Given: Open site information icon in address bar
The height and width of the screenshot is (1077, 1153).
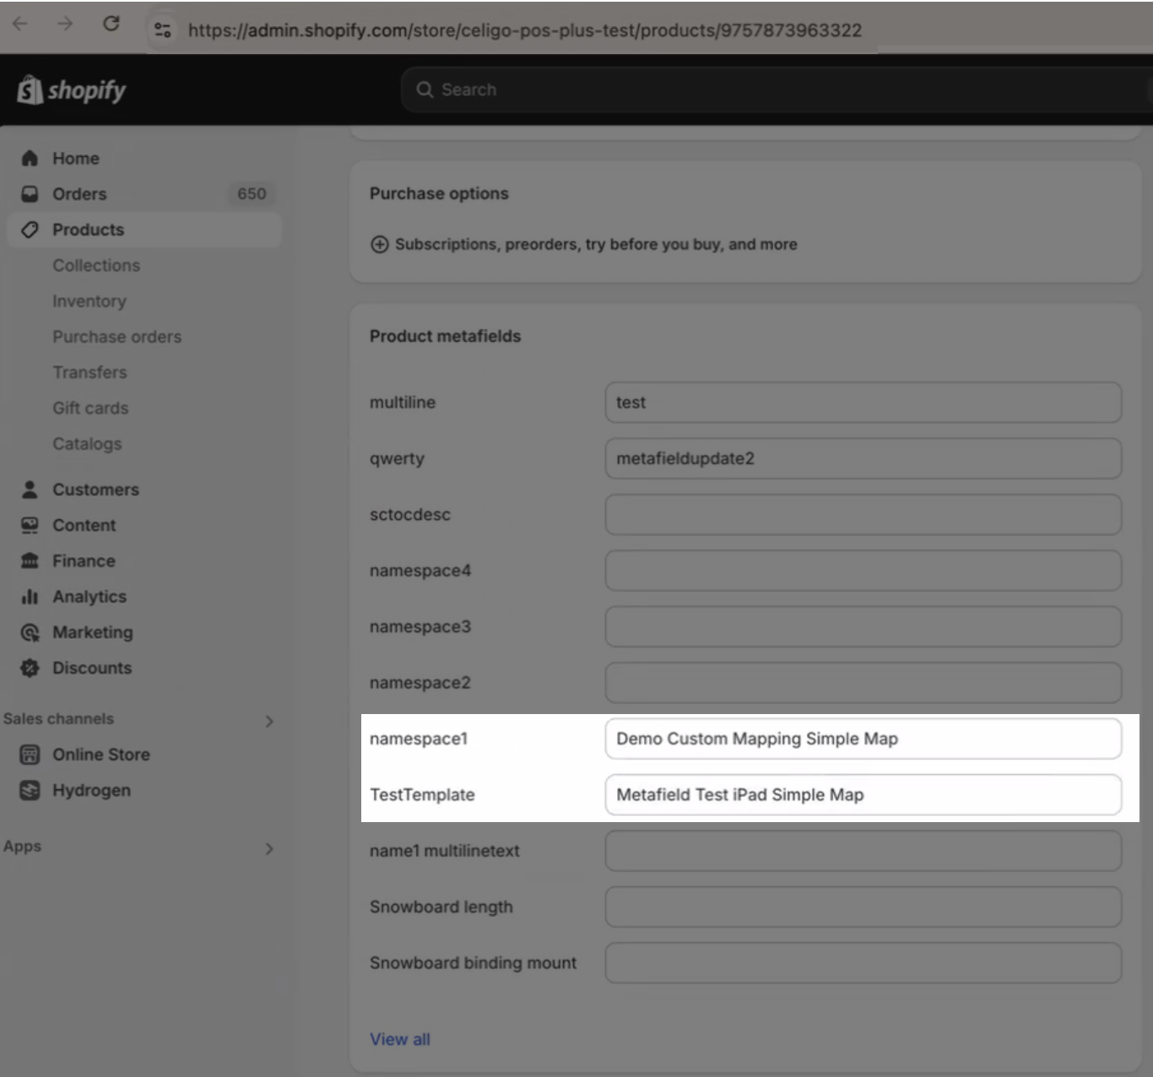Looking at the screenshot, I should (x=163, y=30).
